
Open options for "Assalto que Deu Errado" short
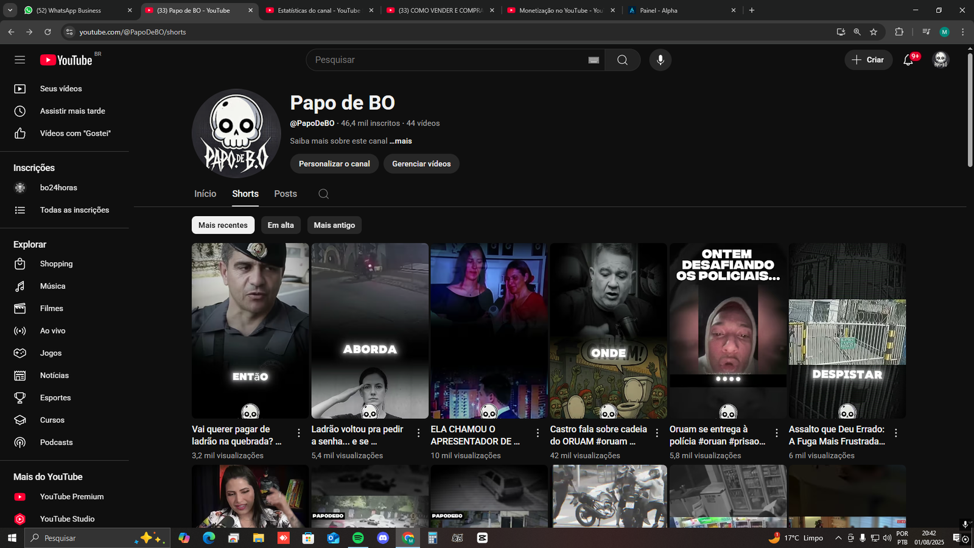point(895,433)
